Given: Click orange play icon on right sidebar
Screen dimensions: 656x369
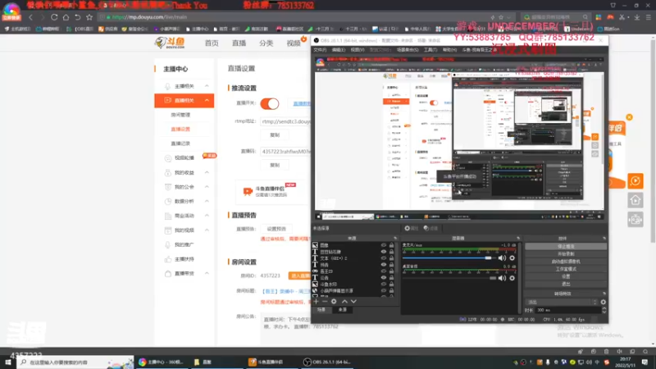Looking at the screenshot, I should tap(635, 180).
